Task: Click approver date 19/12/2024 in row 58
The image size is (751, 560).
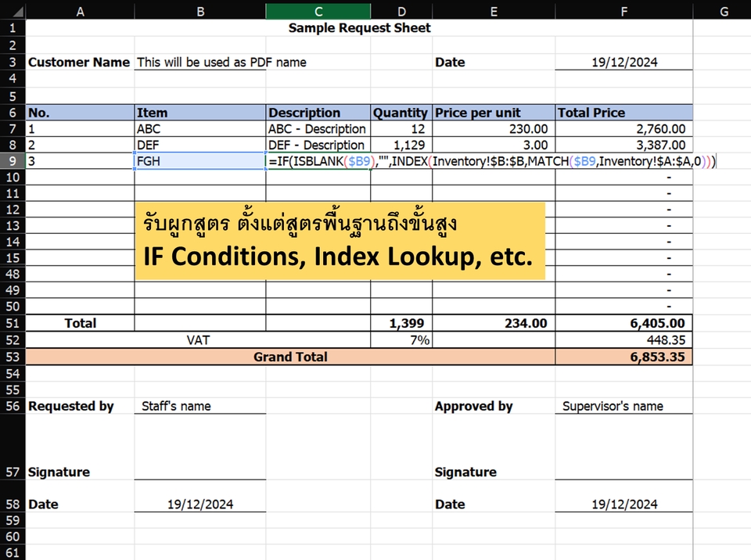Action: point(624,504)
